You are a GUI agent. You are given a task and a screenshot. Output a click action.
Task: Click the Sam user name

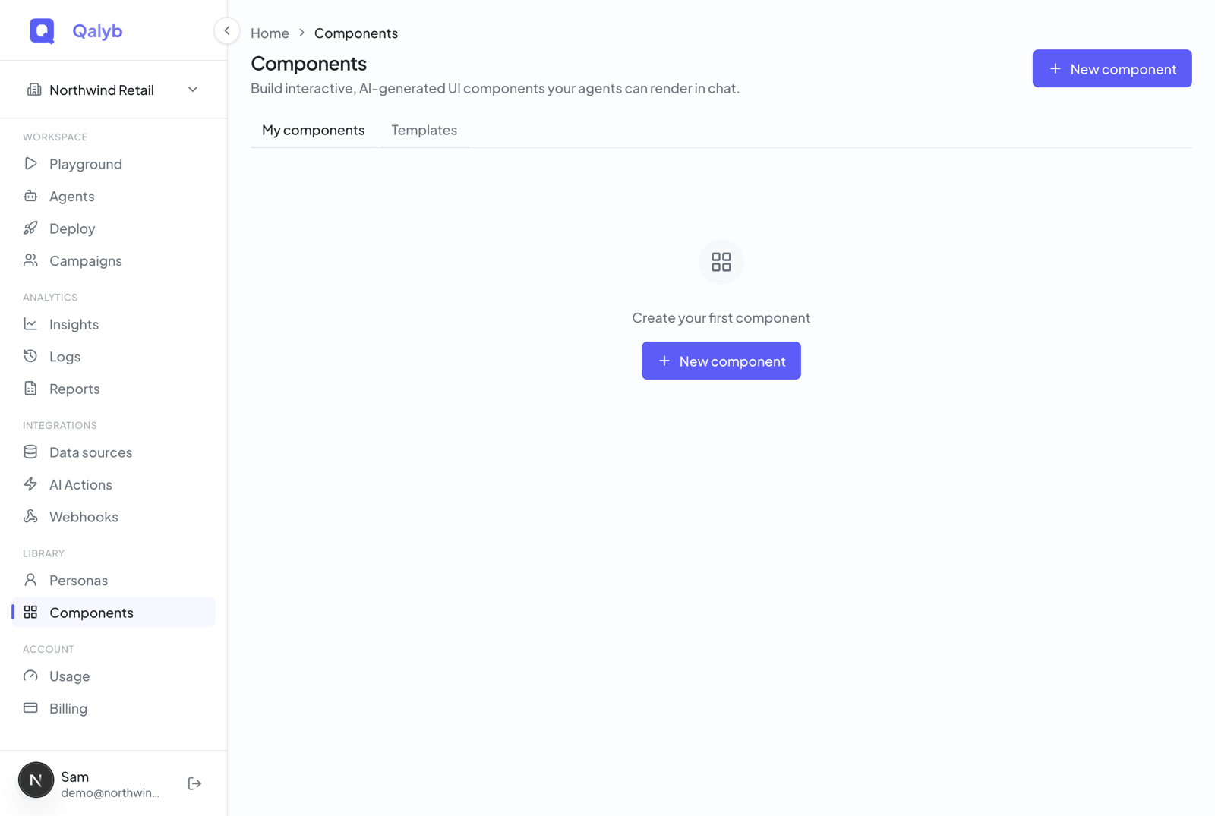[x=75, y=777]
